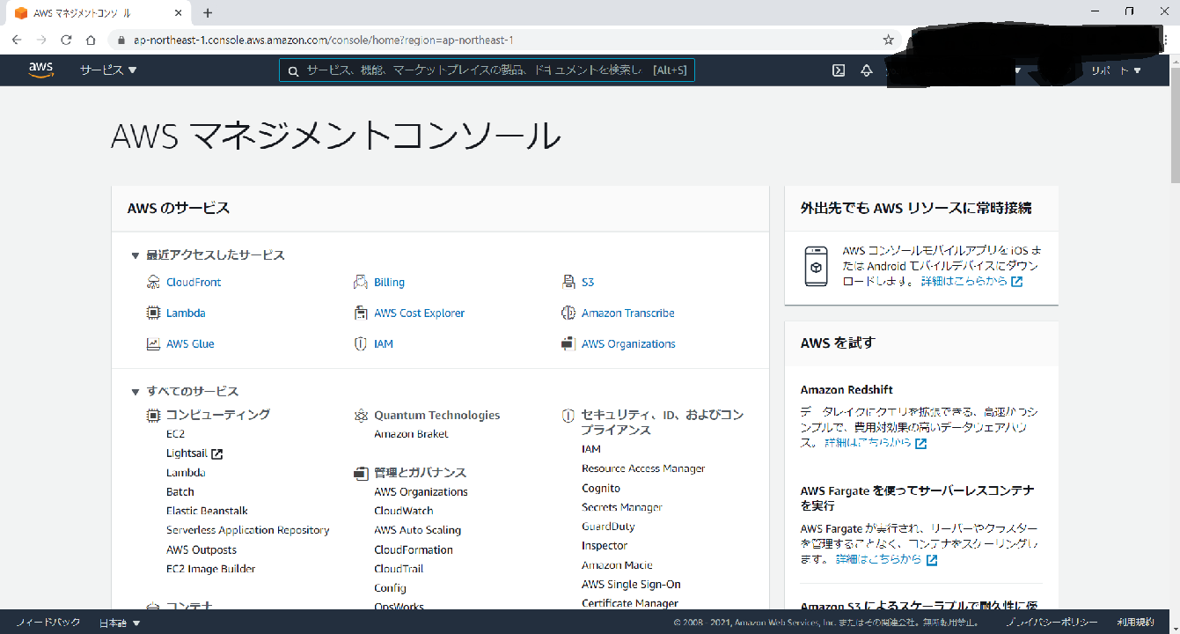Open the CloudShell terminal icon
The image size is (1180, 634).
pyautogui.click(x=839, y=70)
